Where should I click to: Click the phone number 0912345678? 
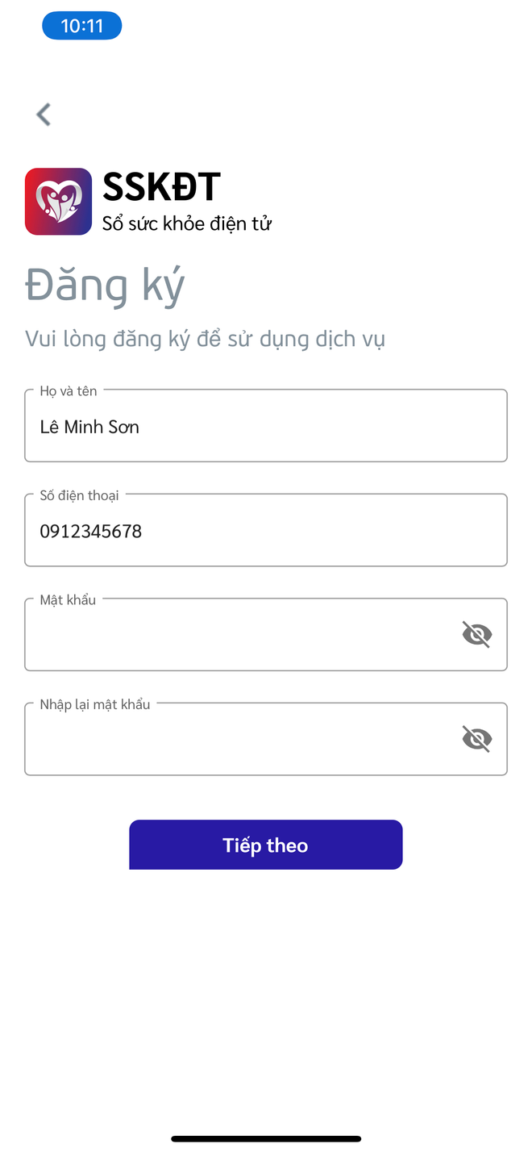pos(91,532)
